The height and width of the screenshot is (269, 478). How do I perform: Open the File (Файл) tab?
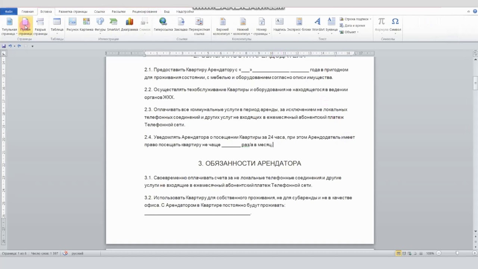point(9,12)
